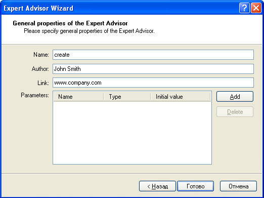Add a new parameter with Add button

[235, 97]
